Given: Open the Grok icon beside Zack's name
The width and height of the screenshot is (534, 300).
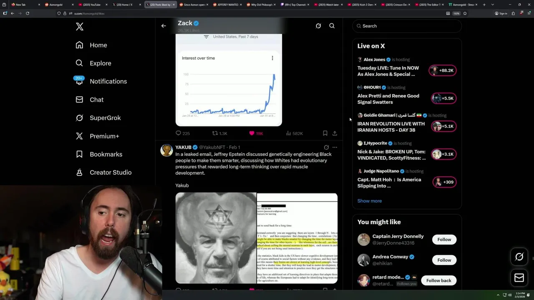Looking at the screenshot, I should pyautogui.click(x=318, y=26).
